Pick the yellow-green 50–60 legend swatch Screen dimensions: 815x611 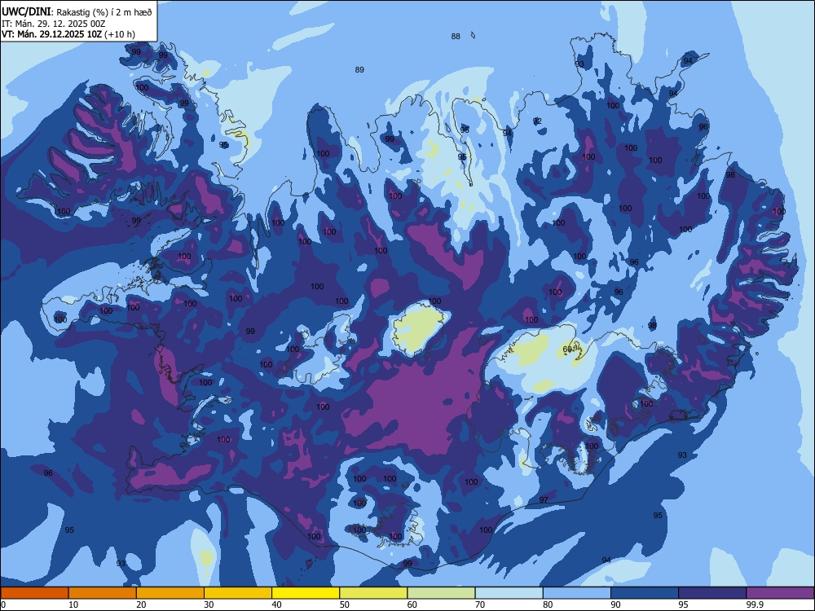pos(374,593)
